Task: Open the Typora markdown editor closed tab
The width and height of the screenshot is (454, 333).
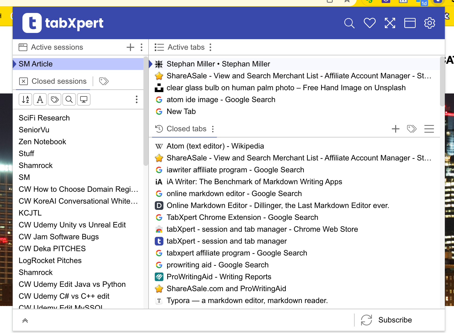Action: 247,300
